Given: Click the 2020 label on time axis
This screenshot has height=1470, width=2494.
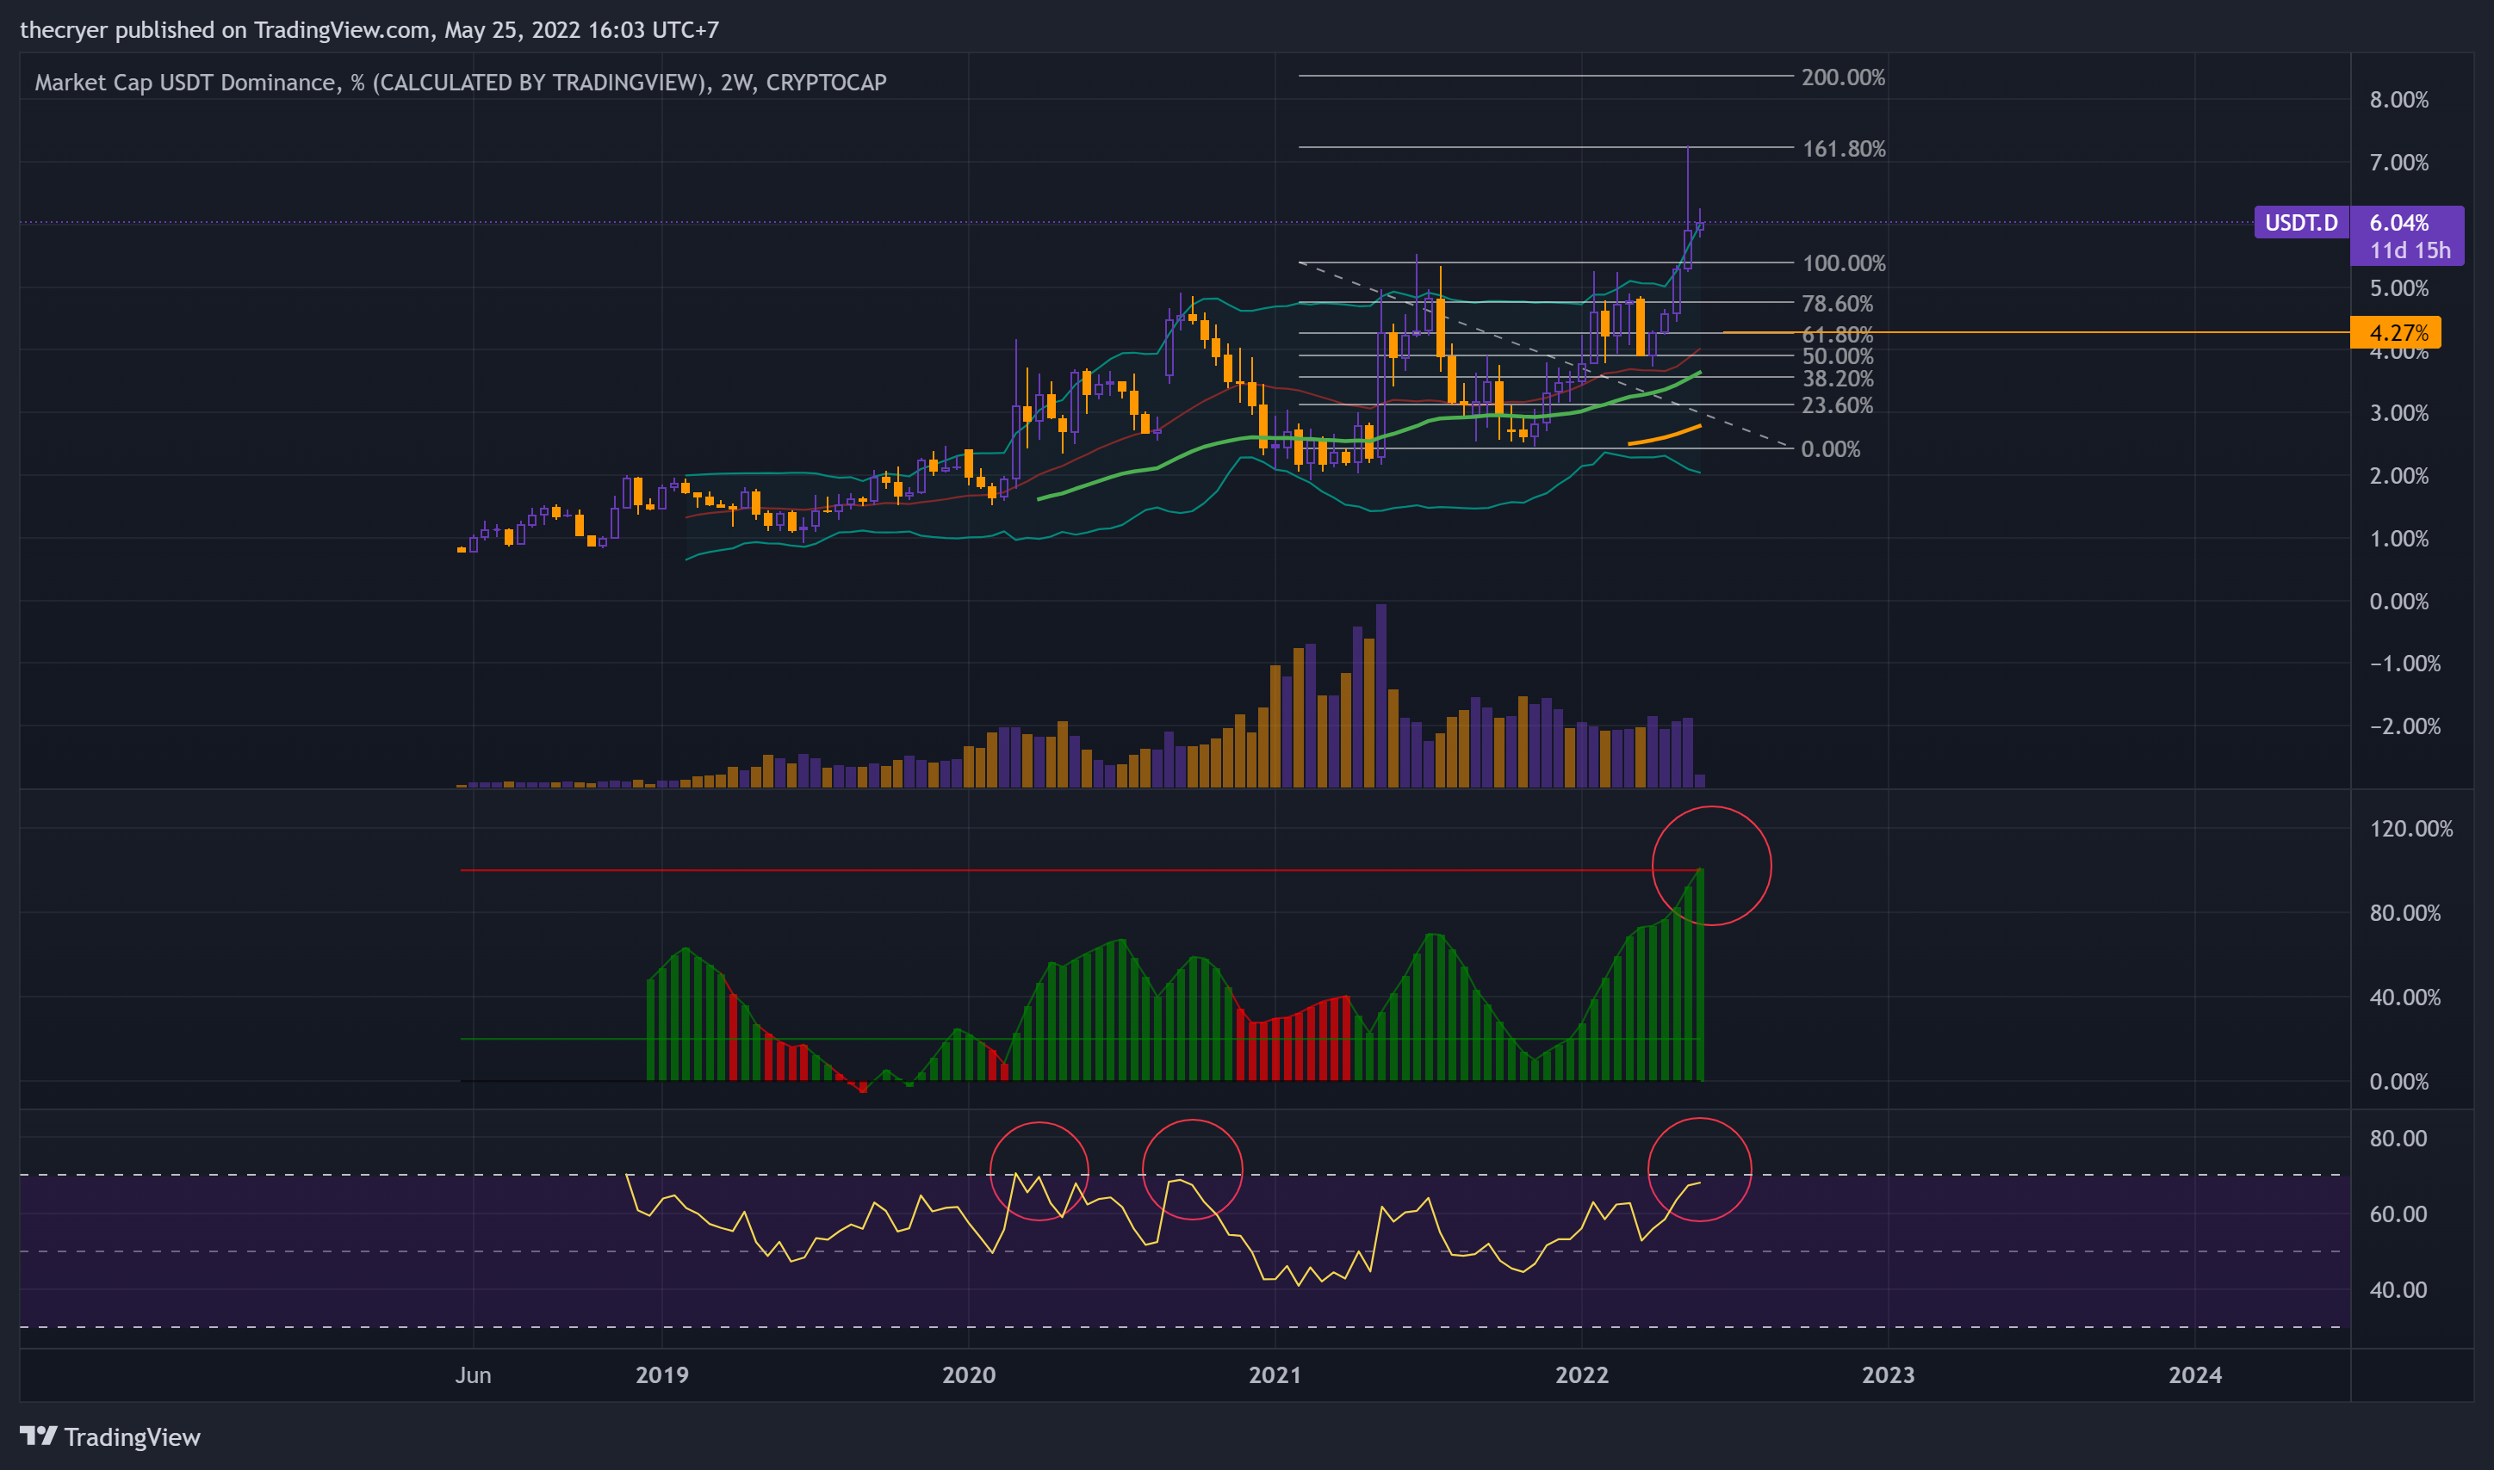Looking at the screenshot, I should click(x=968, y=1375).
